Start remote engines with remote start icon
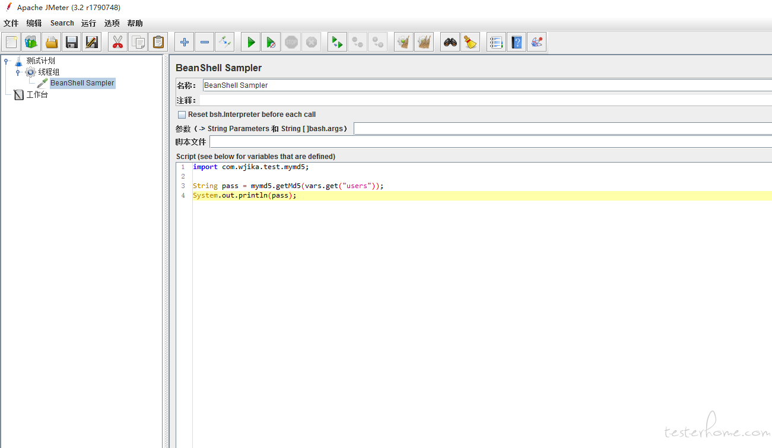 [337, 42]
